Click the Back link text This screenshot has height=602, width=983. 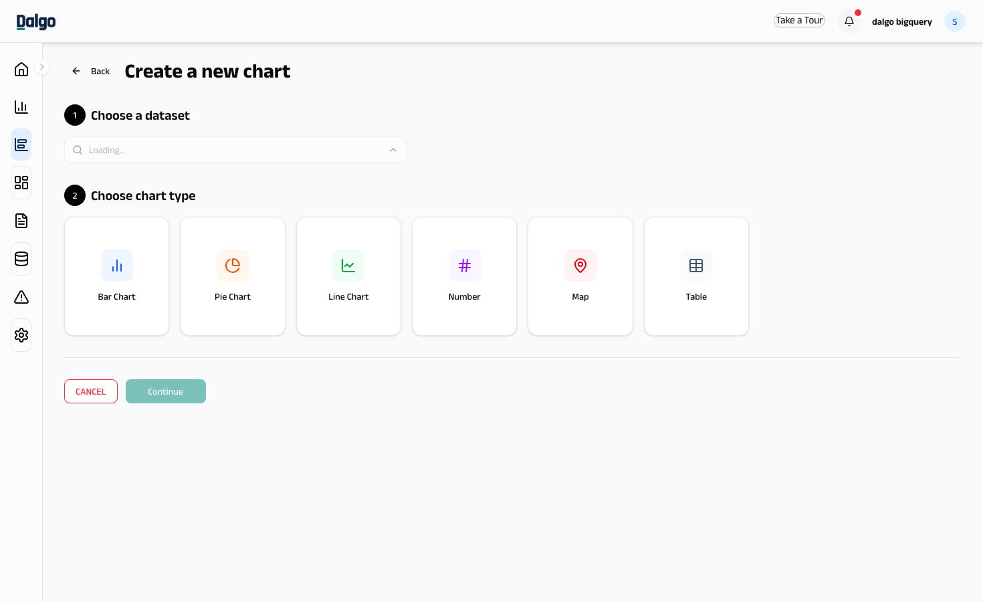pos(100,72)
